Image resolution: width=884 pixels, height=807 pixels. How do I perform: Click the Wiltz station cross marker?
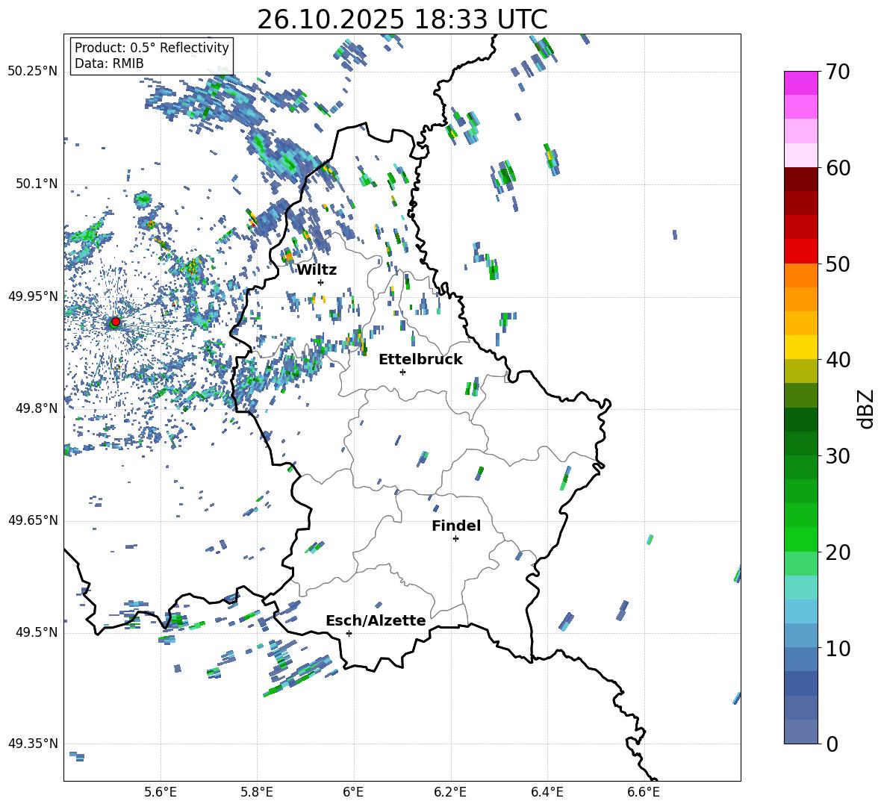pyautogui.click(x=320, y=282)
